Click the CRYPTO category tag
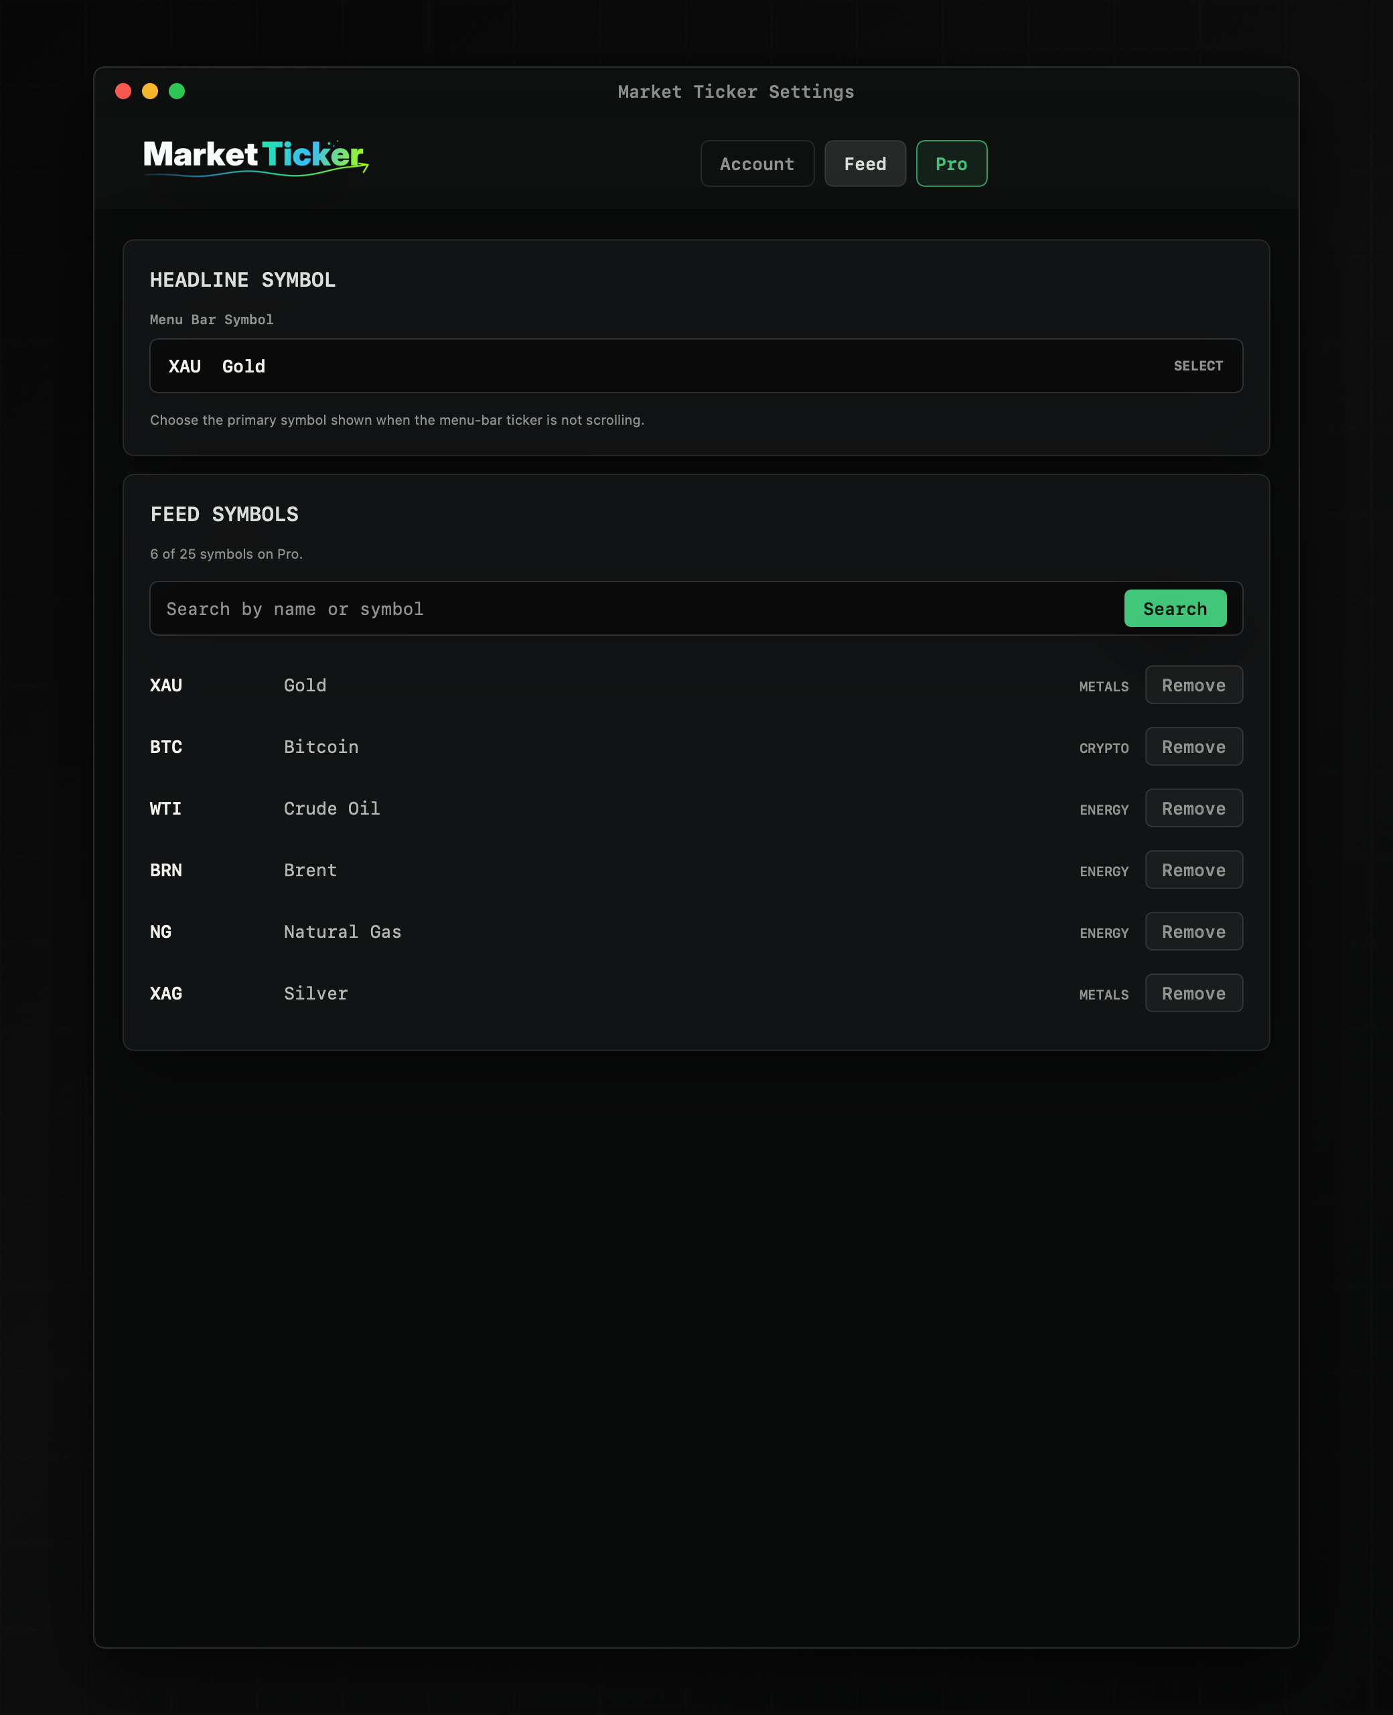Viewport: 1393px width, 1715px height. (x=1103, y=749)
